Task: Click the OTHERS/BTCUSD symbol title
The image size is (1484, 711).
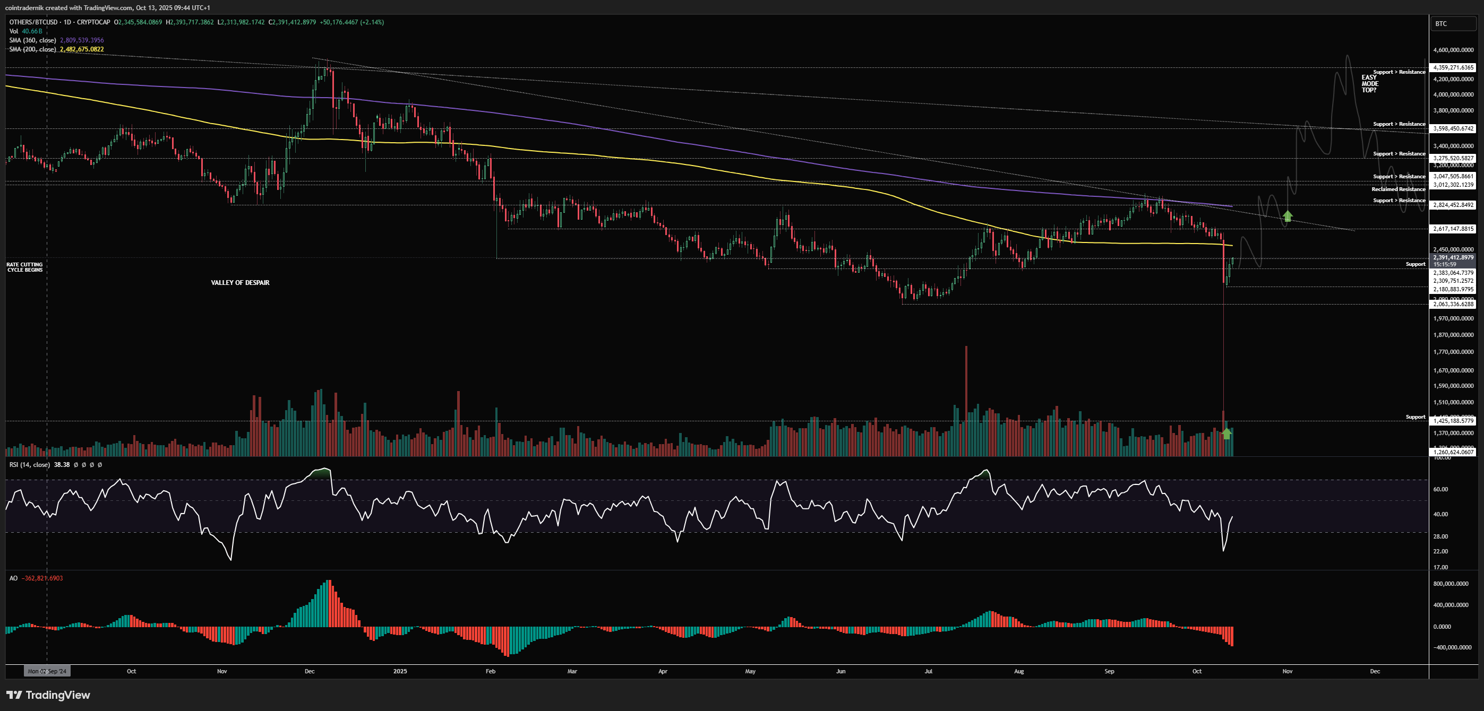Action: 33,22
